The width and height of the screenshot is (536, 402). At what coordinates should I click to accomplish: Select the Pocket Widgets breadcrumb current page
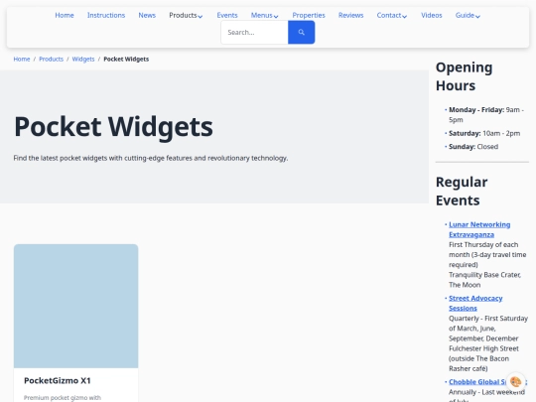[x=126, y=60]
